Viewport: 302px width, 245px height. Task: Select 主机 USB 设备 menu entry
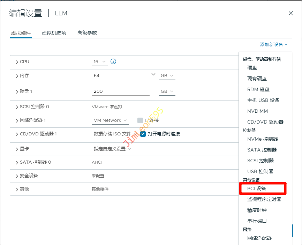click(x=263, y=100)
